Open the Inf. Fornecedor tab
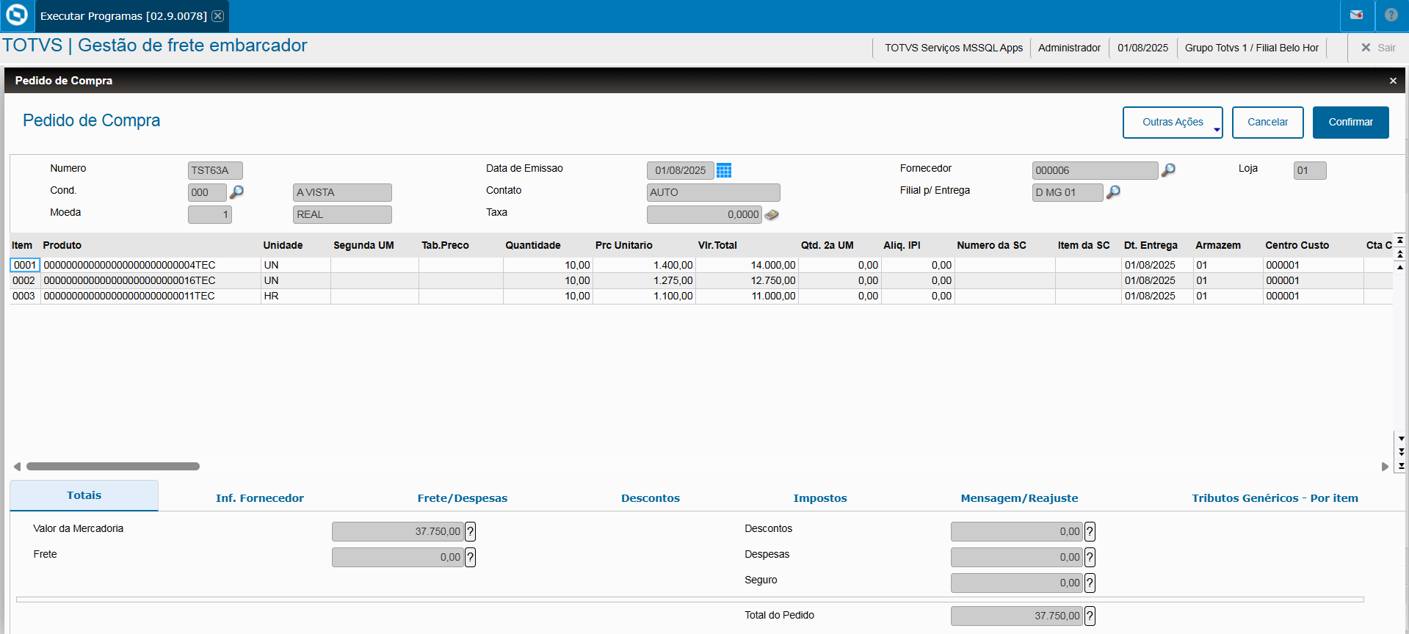 260,498
